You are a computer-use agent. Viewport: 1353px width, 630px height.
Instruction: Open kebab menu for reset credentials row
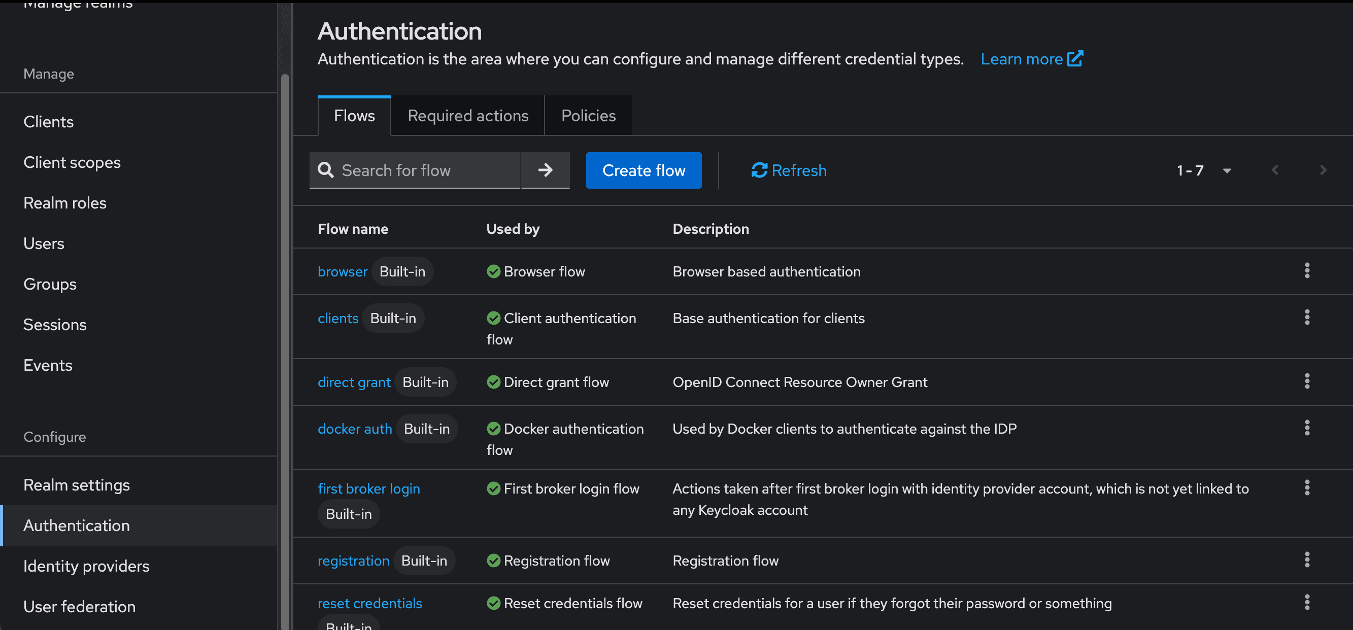(1307, 603)
